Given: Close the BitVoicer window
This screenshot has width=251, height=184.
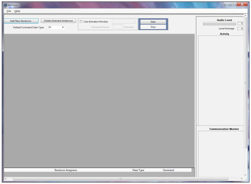Looking at the screenshot, I should pyautogui.click(x=242, y=5).
